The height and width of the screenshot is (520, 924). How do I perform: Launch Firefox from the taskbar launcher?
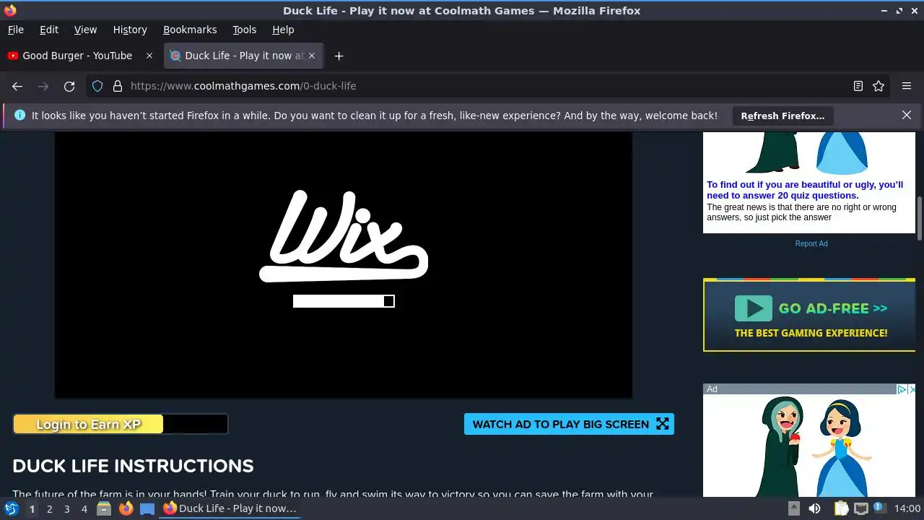126,508
